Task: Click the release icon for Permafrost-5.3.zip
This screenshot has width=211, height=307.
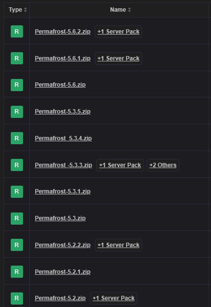Action: click(17, 218)
